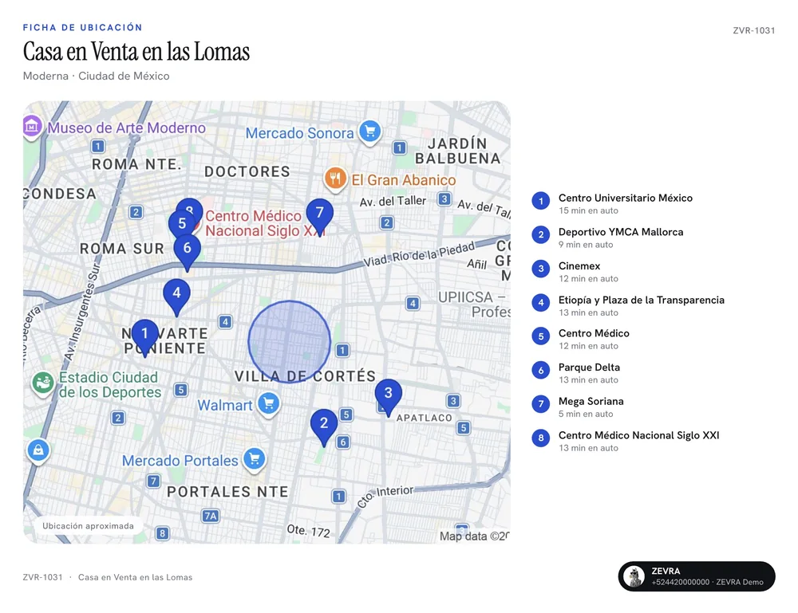Screen dimensions: 798x613
Task: Select the Cinemex list entry
Action: click(x=575, y=272)
